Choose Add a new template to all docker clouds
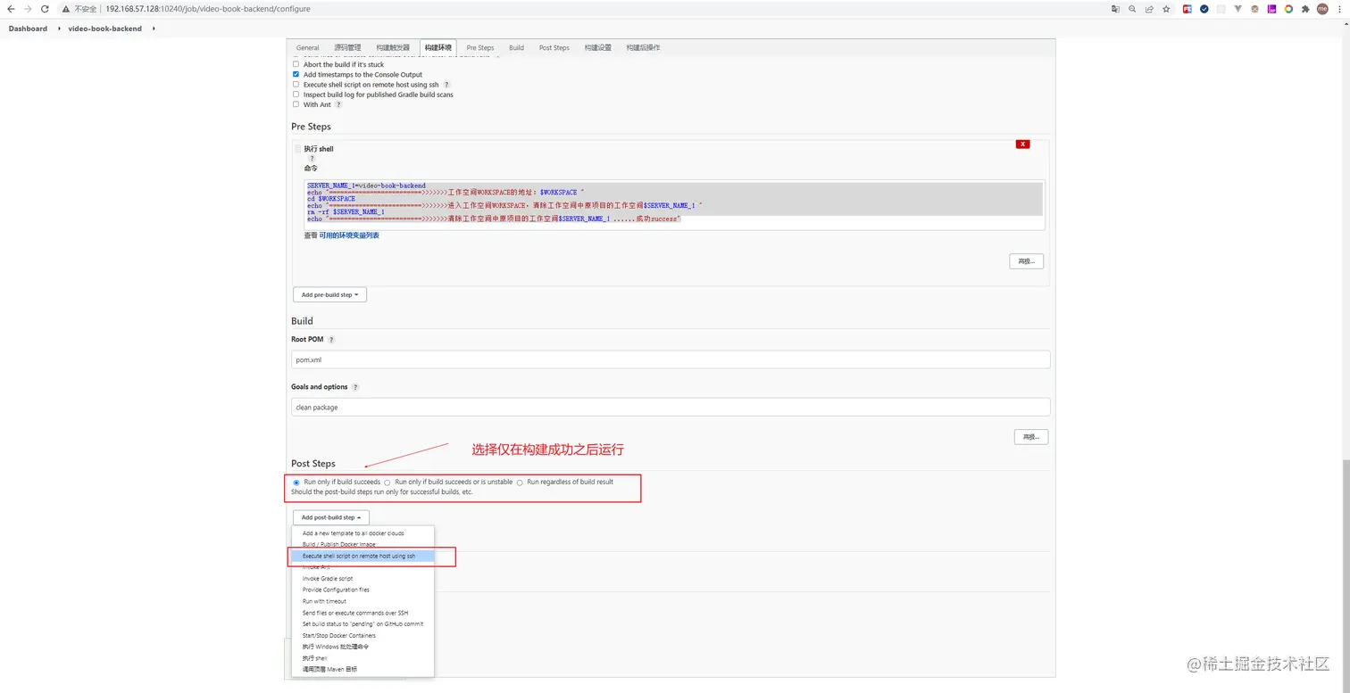 362,533
